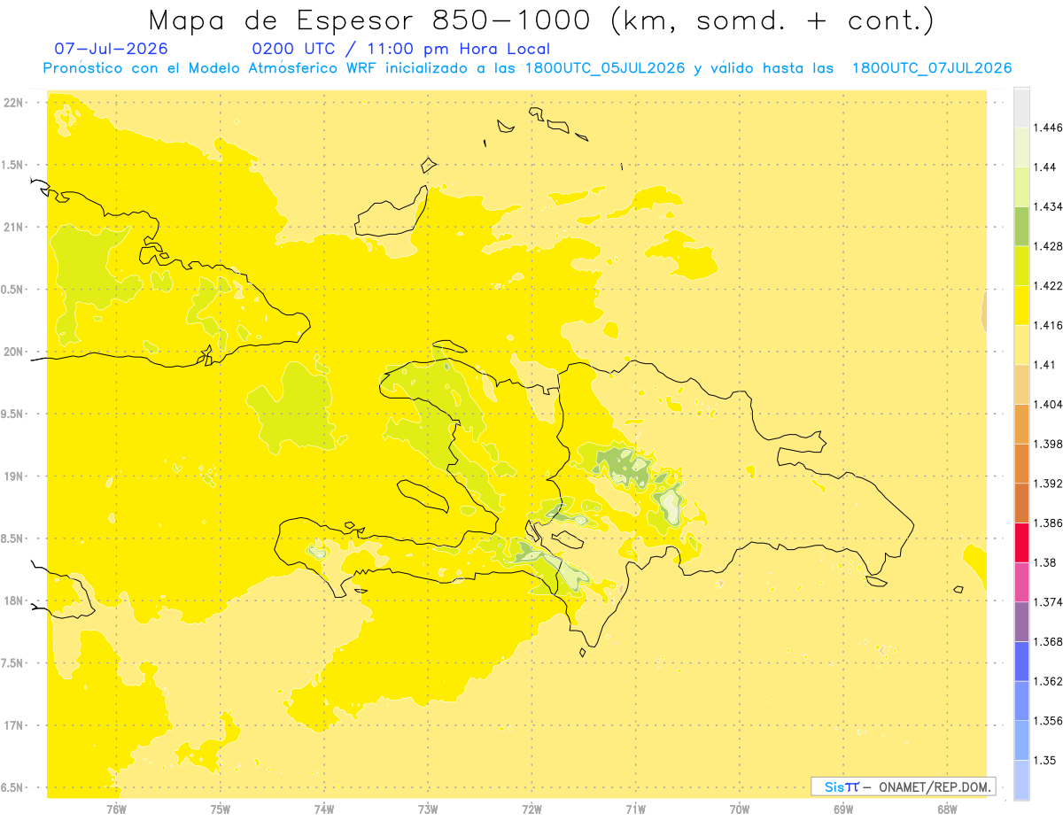The width and height of the screenshot is (1063, 821).
Task: Click the '18N' latitude label
Action: pos(13,600)
